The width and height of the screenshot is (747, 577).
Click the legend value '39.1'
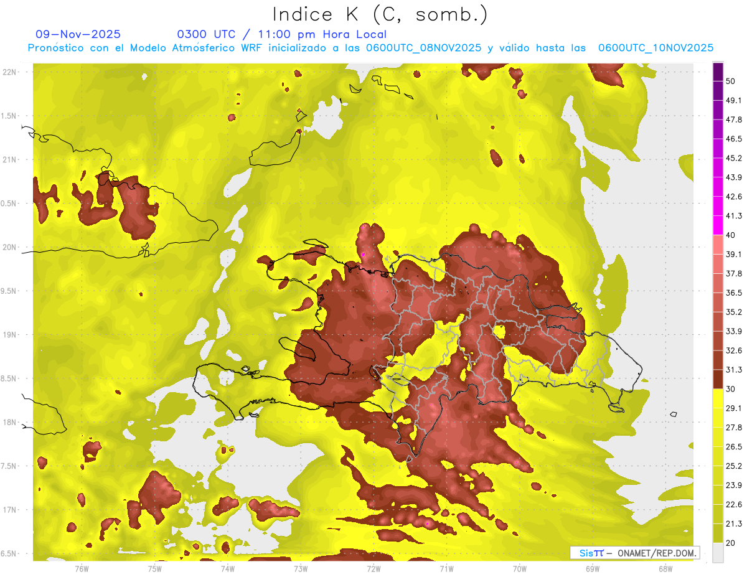pos(733,254)
